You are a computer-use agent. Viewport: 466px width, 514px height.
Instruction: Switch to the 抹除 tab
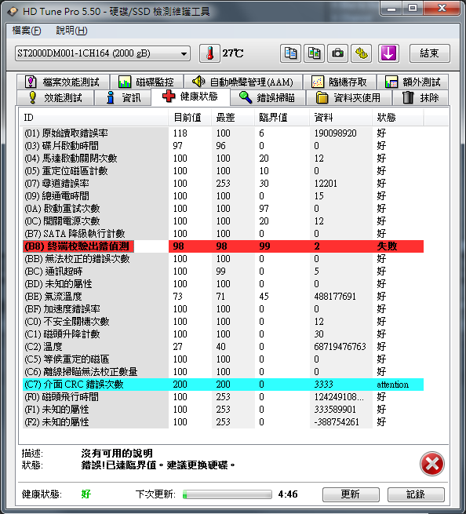coord(420,97)
